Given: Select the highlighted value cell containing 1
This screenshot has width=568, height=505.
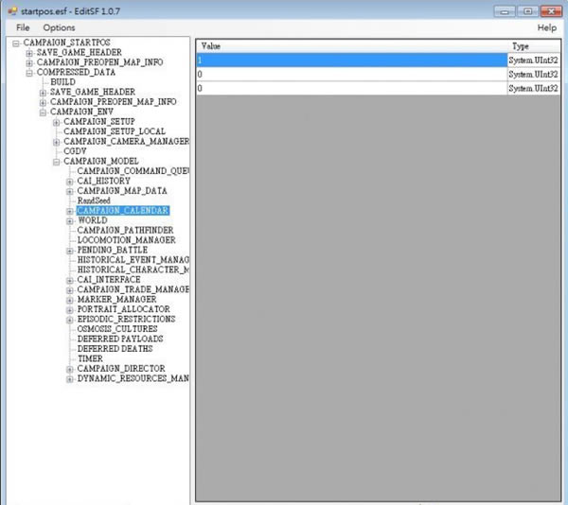Looking at the screenshot, I should tap(350, 60).
